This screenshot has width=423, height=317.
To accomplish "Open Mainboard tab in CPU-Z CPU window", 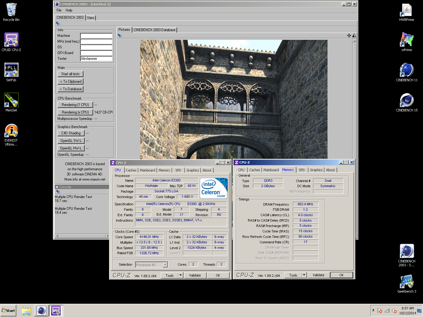I will pos(147,170).
